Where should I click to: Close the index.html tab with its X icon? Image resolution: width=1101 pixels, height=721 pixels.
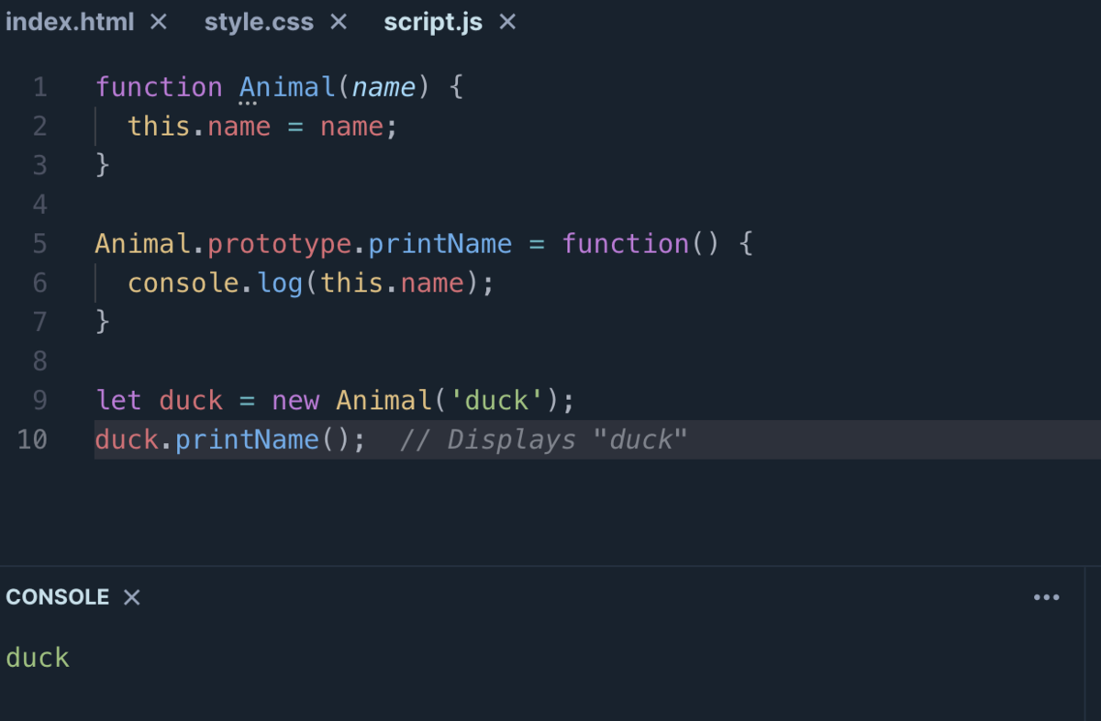158,21
